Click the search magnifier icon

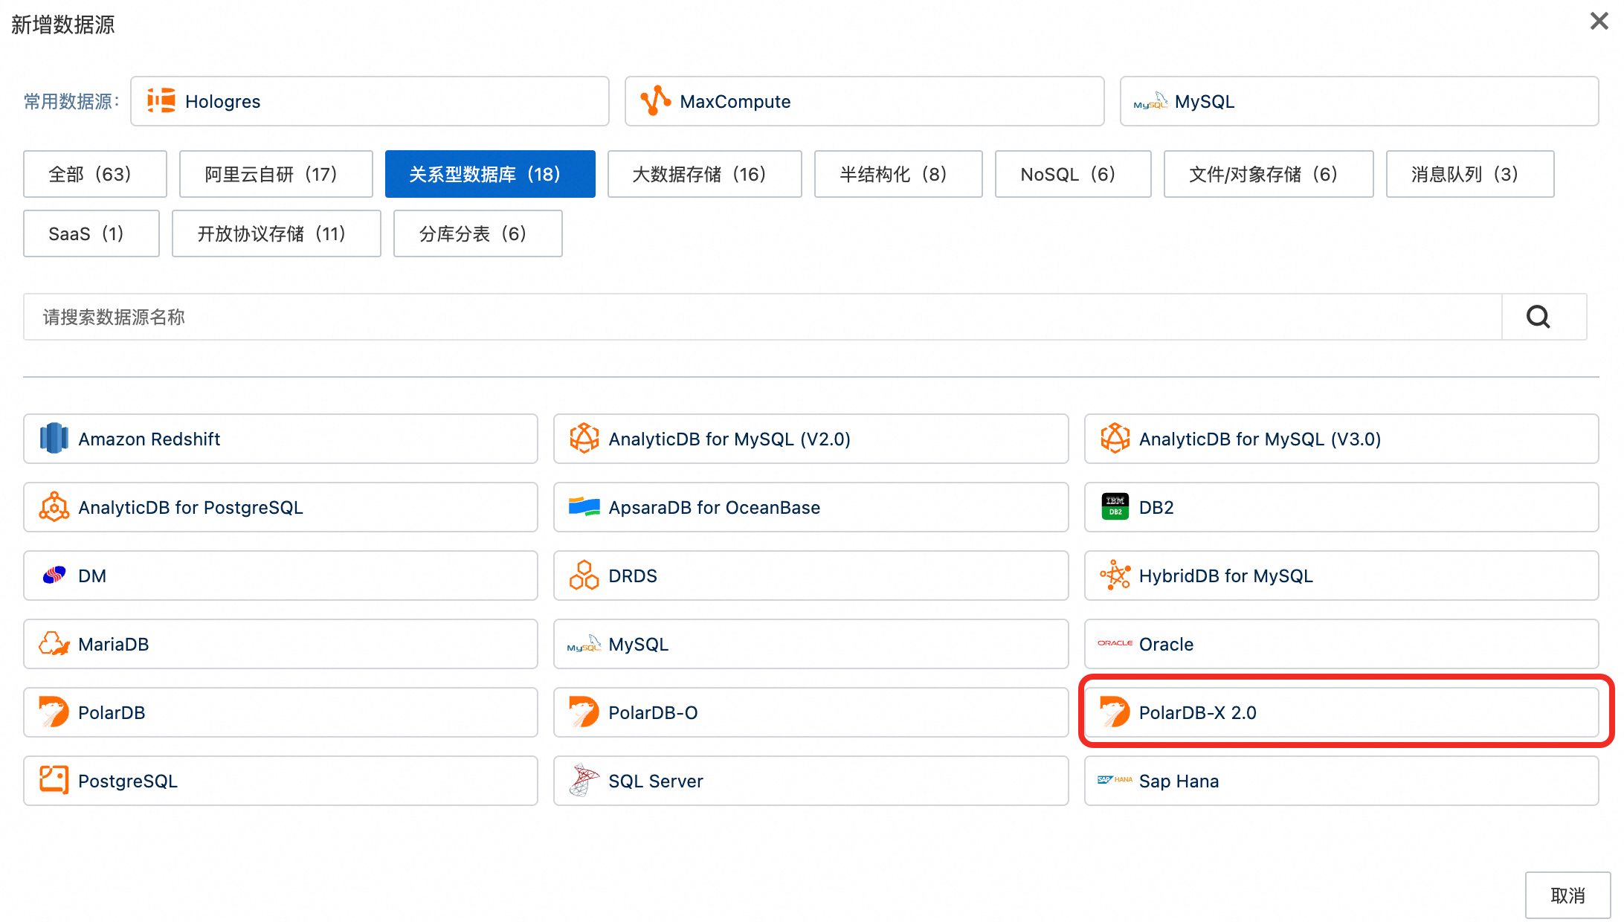tap(1538, 317)
